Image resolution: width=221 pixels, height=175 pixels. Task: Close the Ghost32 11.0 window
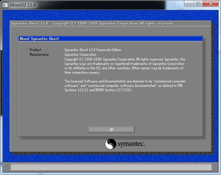coord(210,4)
